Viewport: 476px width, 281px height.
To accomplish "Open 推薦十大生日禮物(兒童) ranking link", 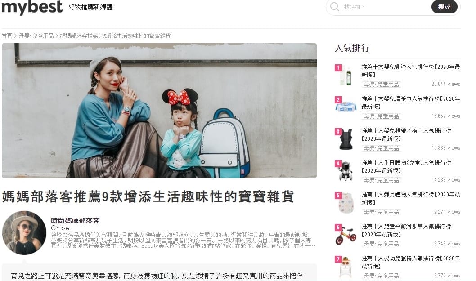I will (x=406, y=167).
